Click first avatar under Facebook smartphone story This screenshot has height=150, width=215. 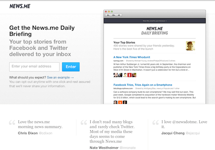115,102
